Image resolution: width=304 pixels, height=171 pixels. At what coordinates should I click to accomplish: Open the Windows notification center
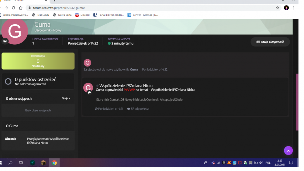291,163
